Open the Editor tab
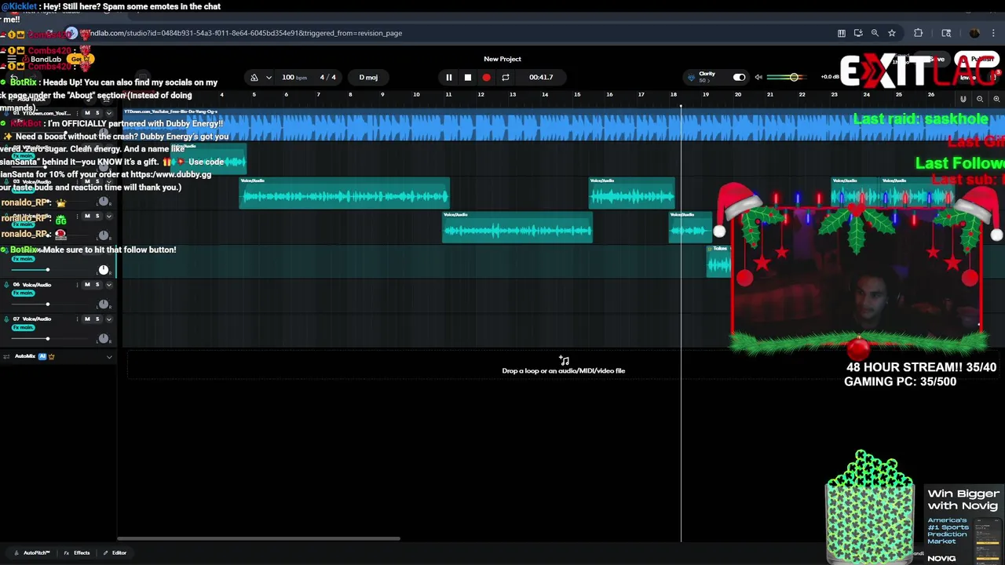The image size is (1005, 565). [115, 553]
